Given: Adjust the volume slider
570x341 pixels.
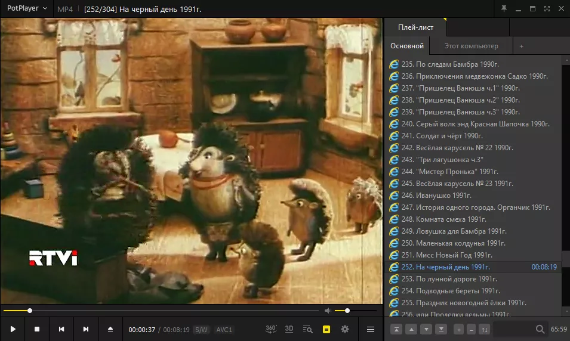Looking at the screenshot, I should [356, 311].
